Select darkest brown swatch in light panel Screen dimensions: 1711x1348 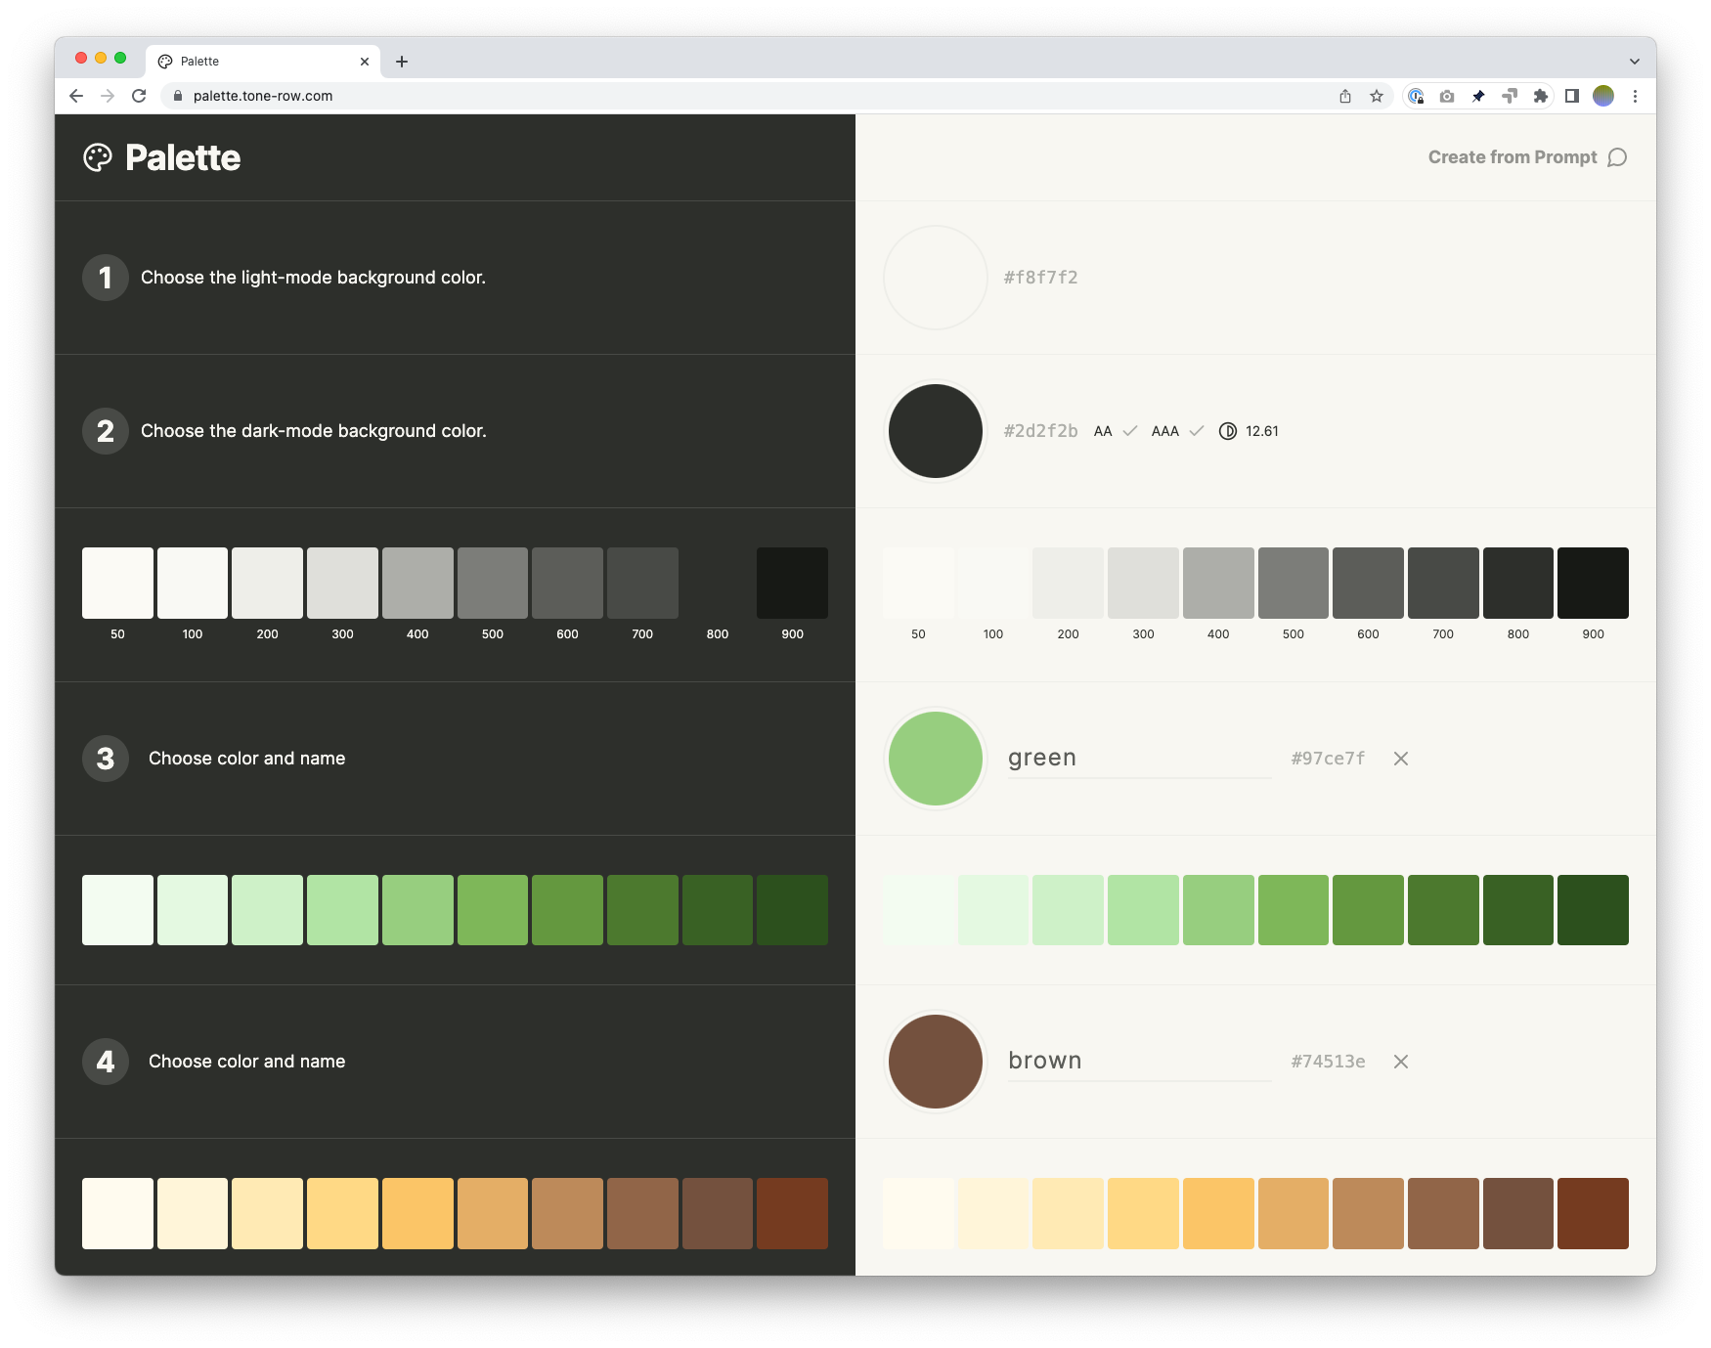click(1593, 1213)
